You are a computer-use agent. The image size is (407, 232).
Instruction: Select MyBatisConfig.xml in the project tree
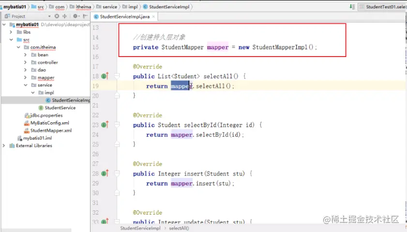[49, 123]
